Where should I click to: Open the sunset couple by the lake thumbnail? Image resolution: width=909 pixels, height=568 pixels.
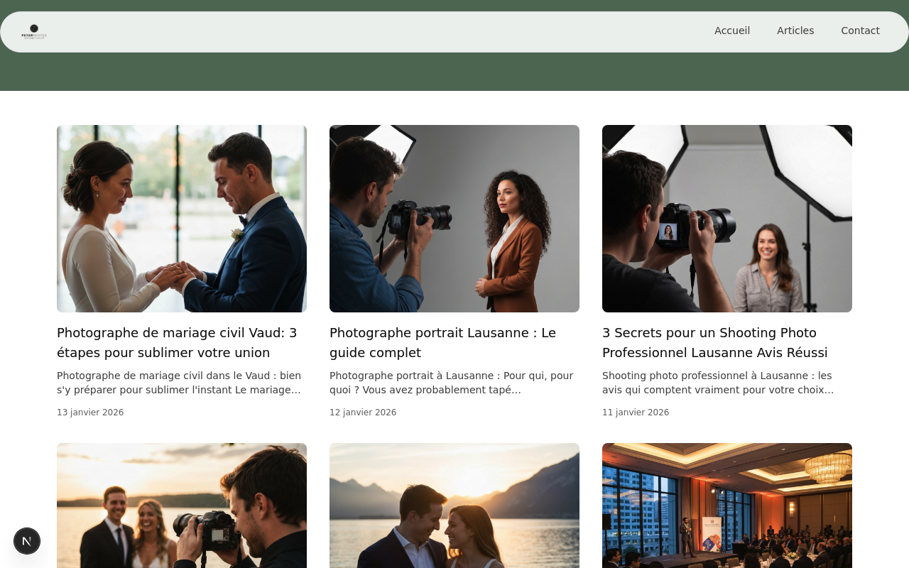[454, 506]
